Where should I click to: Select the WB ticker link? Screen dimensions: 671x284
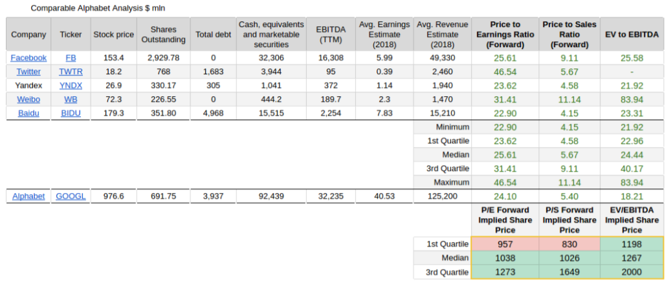click(x=71, y=99)
